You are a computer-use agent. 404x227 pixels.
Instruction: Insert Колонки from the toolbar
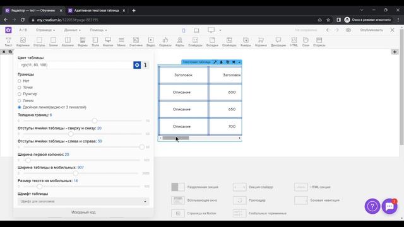(68, 42)
